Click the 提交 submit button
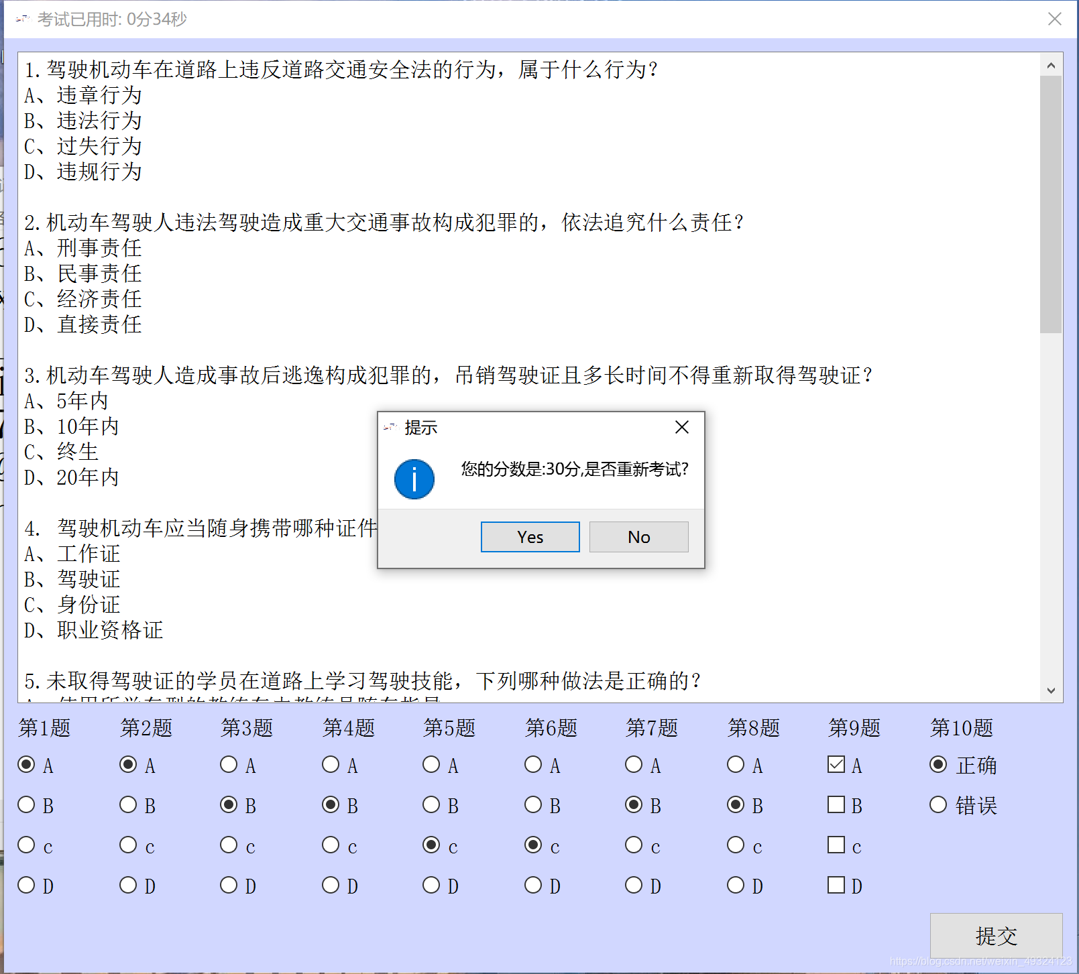 pos(996,935)
